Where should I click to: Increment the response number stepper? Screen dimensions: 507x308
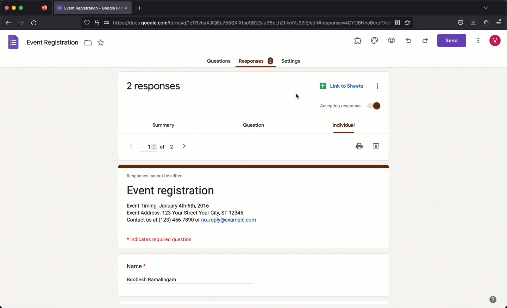154,145
